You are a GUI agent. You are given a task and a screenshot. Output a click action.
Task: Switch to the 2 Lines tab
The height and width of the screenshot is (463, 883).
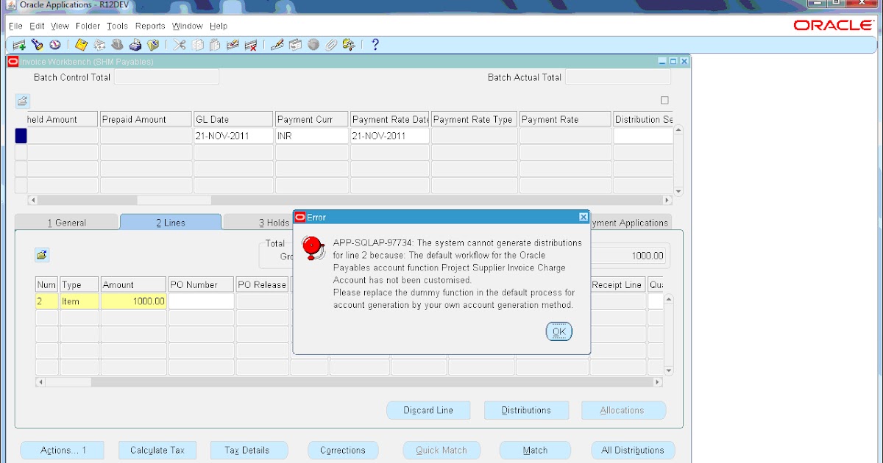[x=171, y=223]
